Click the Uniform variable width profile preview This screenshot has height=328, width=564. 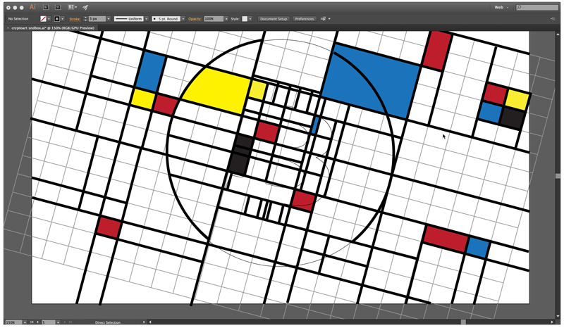pyautogui.click(x=129, y=19)
